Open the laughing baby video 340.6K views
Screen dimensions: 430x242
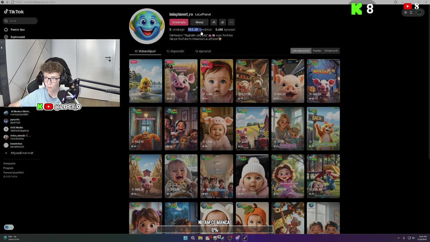[x=181, y=176]
